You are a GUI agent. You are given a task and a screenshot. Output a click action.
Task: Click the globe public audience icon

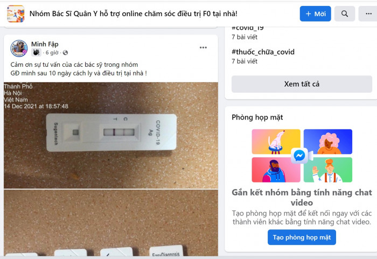click(x=65, y=53)
